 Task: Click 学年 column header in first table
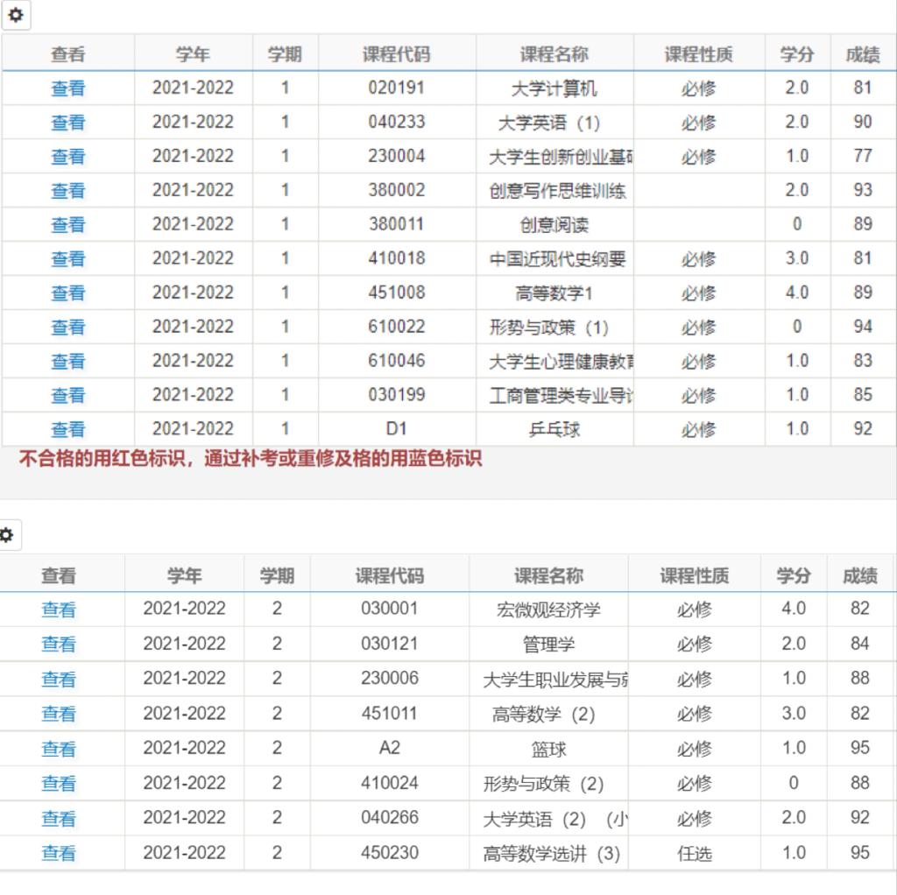(x=193, y=54)
